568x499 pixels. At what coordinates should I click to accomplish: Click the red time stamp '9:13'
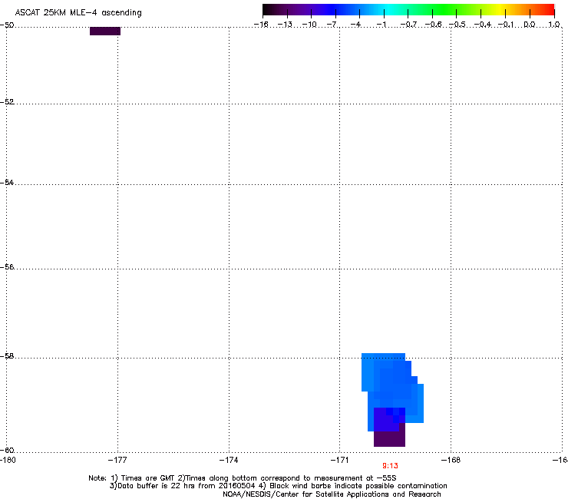(390, 466)
